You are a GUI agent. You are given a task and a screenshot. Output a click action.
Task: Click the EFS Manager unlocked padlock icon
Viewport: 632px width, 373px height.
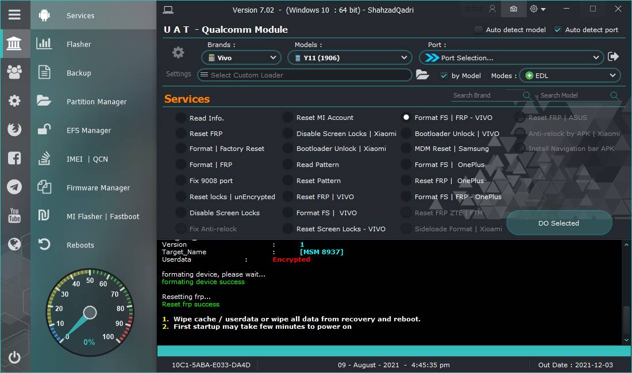(x=44, y=129)
